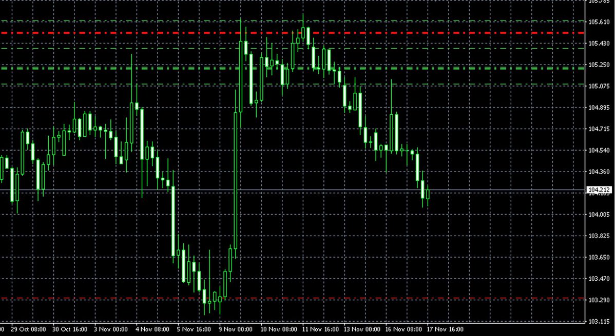
Task: Click the 105.610 price axis label
Action: [x=599, y=22]
